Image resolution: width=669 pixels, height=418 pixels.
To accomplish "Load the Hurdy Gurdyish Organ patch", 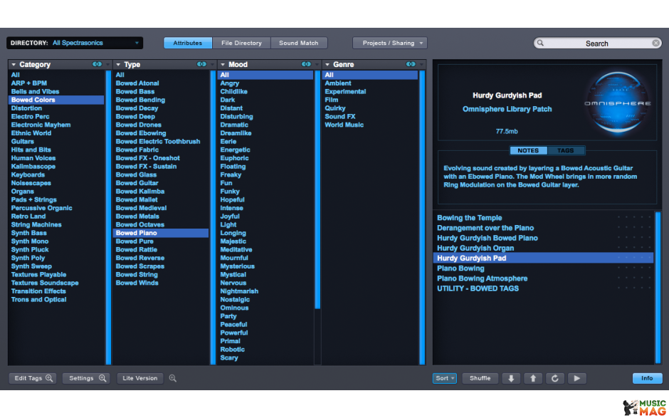I will click(475, 248).
